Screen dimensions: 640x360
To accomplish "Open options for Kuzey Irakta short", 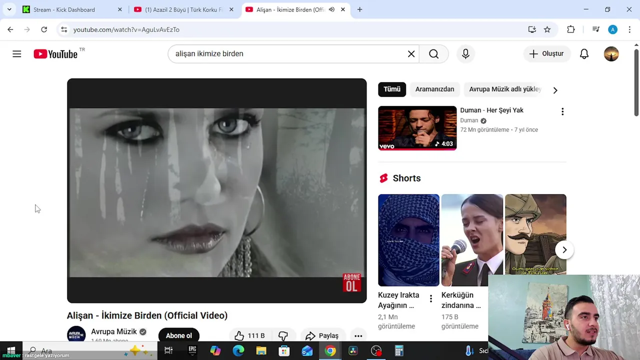I will (x=431, y=299).
